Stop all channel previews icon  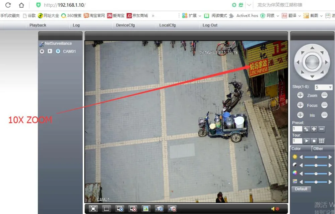(x=133, y=209)
